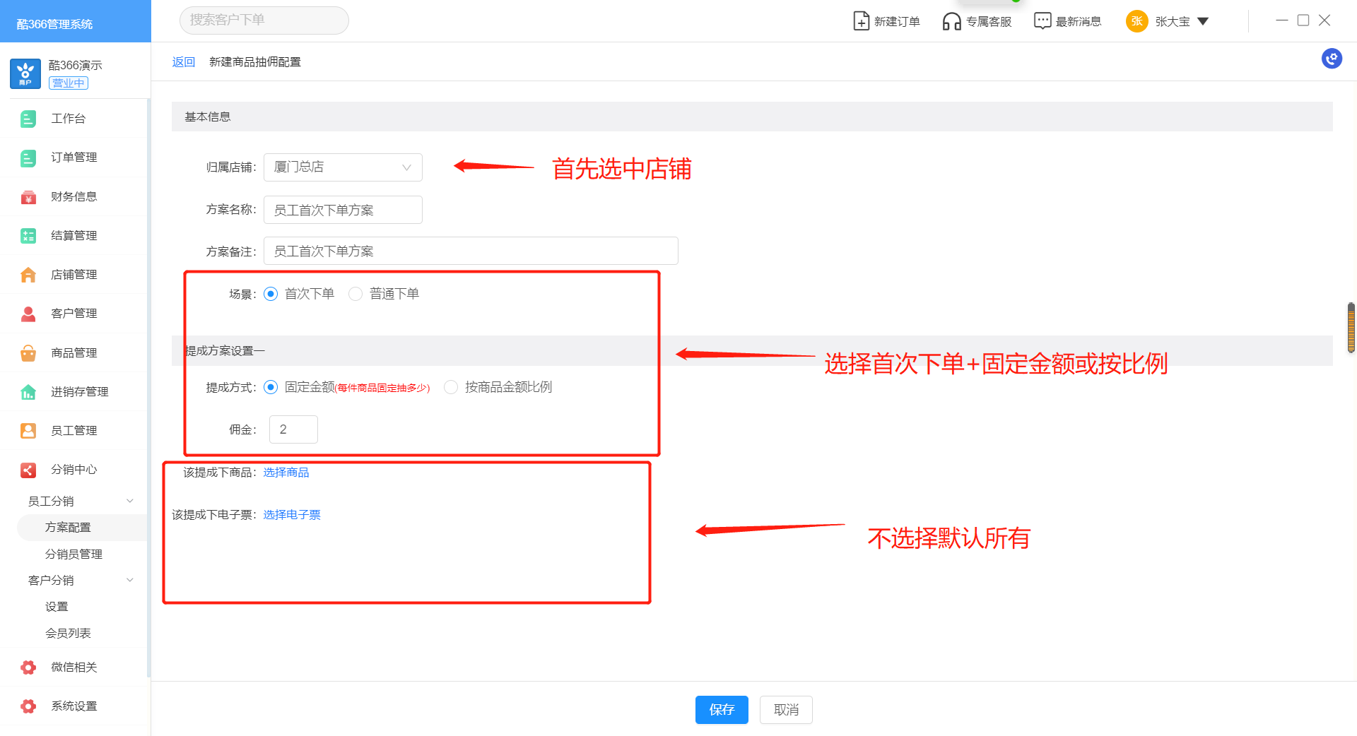Click the 新建订单 new order icon
The height and width of the screenshot is (736, 1357).
point(861,21)
